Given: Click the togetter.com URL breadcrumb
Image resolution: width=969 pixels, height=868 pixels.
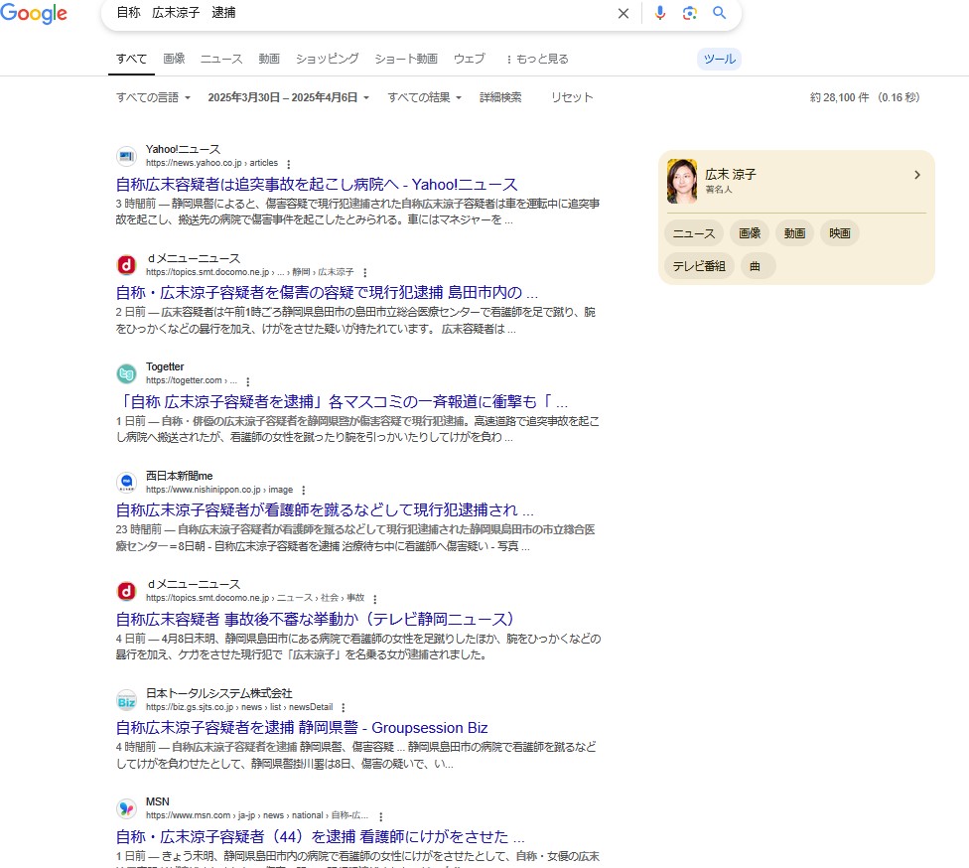Looking at the screenshot, I should (x=192, y=380).
